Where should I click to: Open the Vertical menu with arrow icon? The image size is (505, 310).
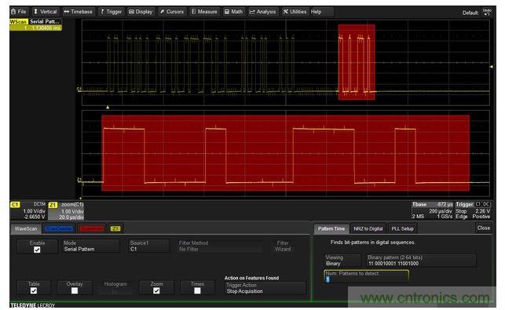[x=45, y=12]
